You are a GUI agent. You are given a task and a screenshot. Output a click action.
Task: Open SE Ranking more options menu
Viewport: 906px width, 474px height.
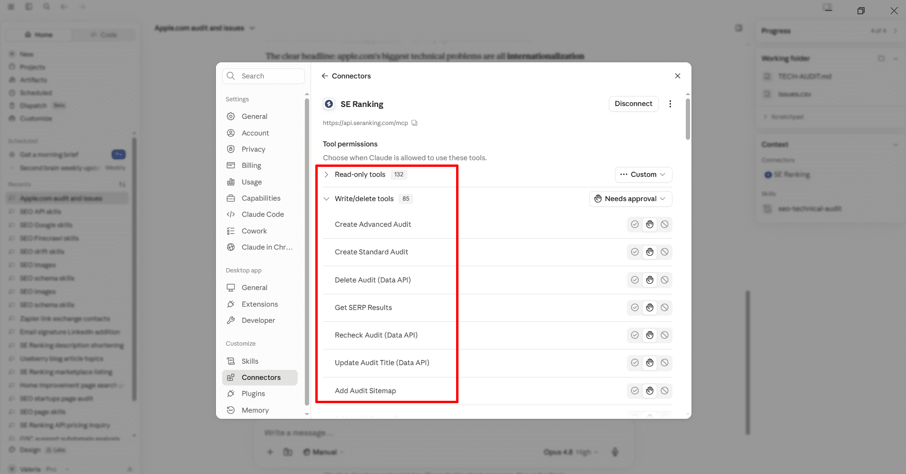[670, 104]
